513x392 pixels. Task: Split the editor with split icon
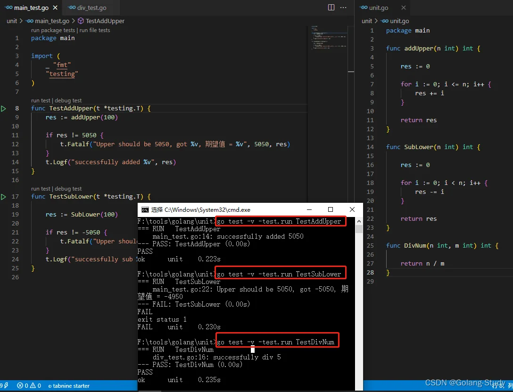331,8
